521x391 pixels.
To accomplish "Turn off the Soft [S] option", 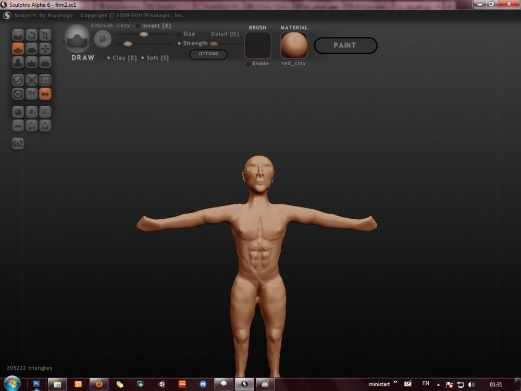I will point(142,58).
